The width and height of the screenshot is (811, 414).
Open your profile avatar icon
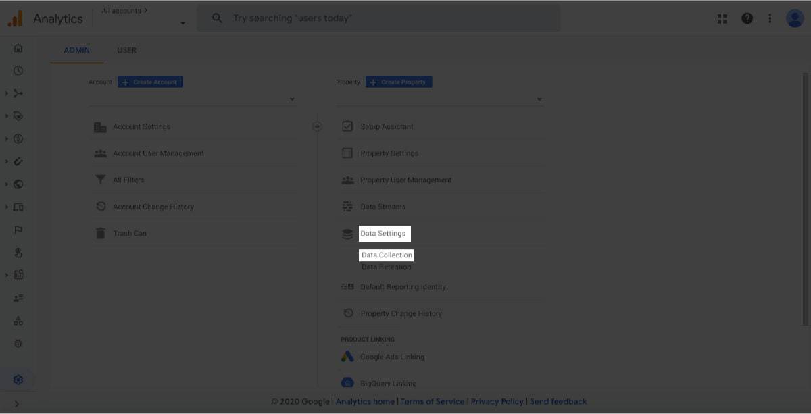coord(794,18)
